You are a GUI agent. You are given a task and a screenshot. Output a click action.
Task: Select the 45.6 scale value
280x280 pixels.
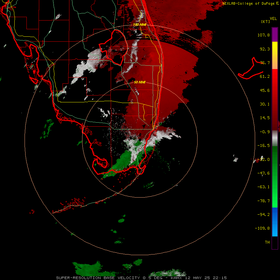pos(265,90)
